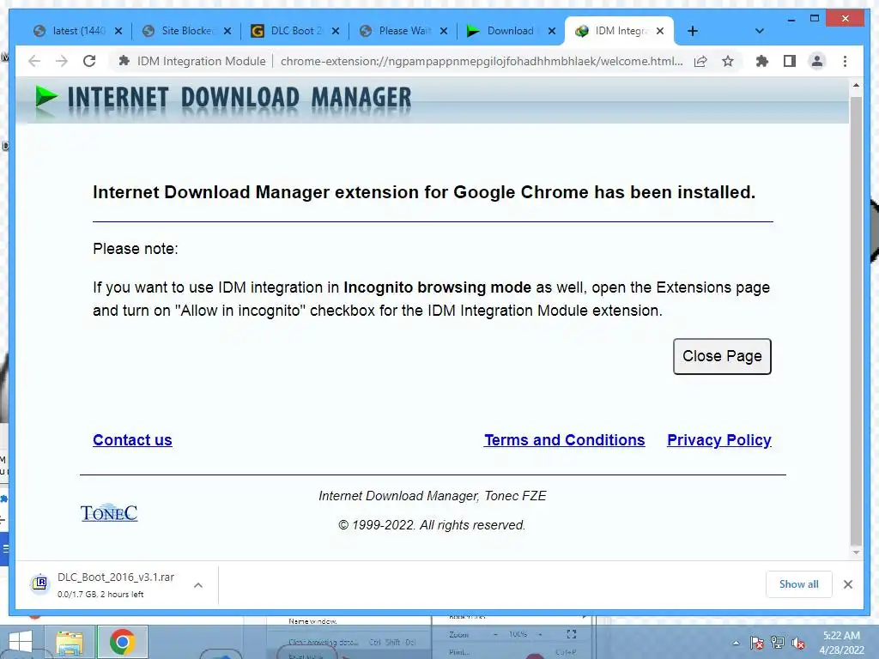Open the profile avatar menu

click(817, 61)
